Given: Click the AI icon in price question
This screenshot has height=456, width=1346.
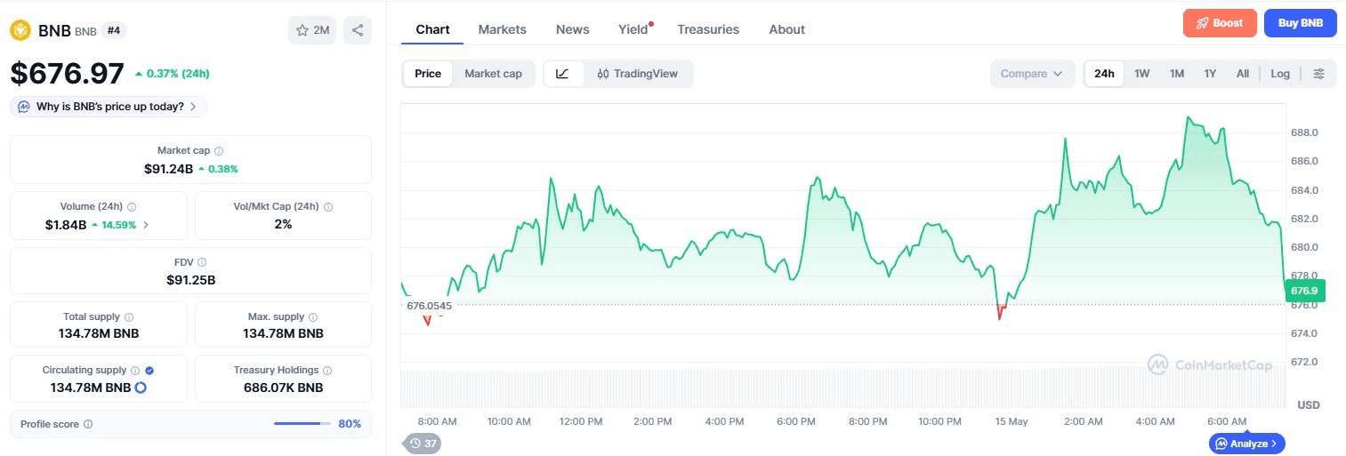Looking at the screenshot, I should click(x=24, y=107).
